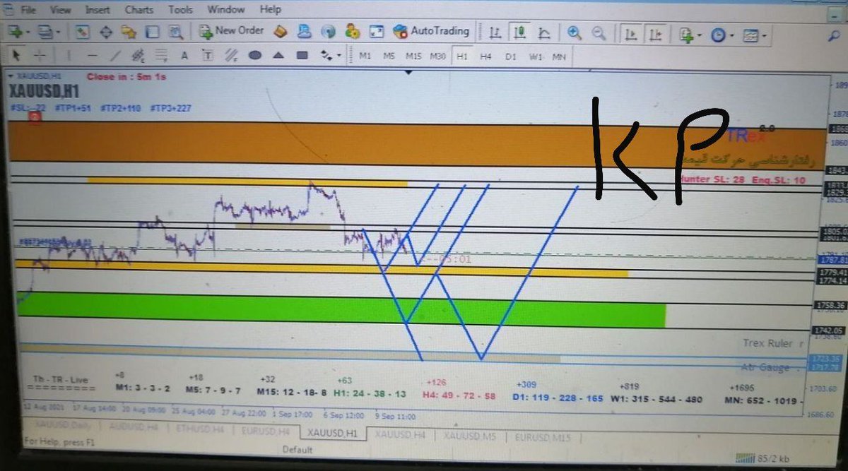
Task: Select the M5 timeframe
Action: [389, 56]
